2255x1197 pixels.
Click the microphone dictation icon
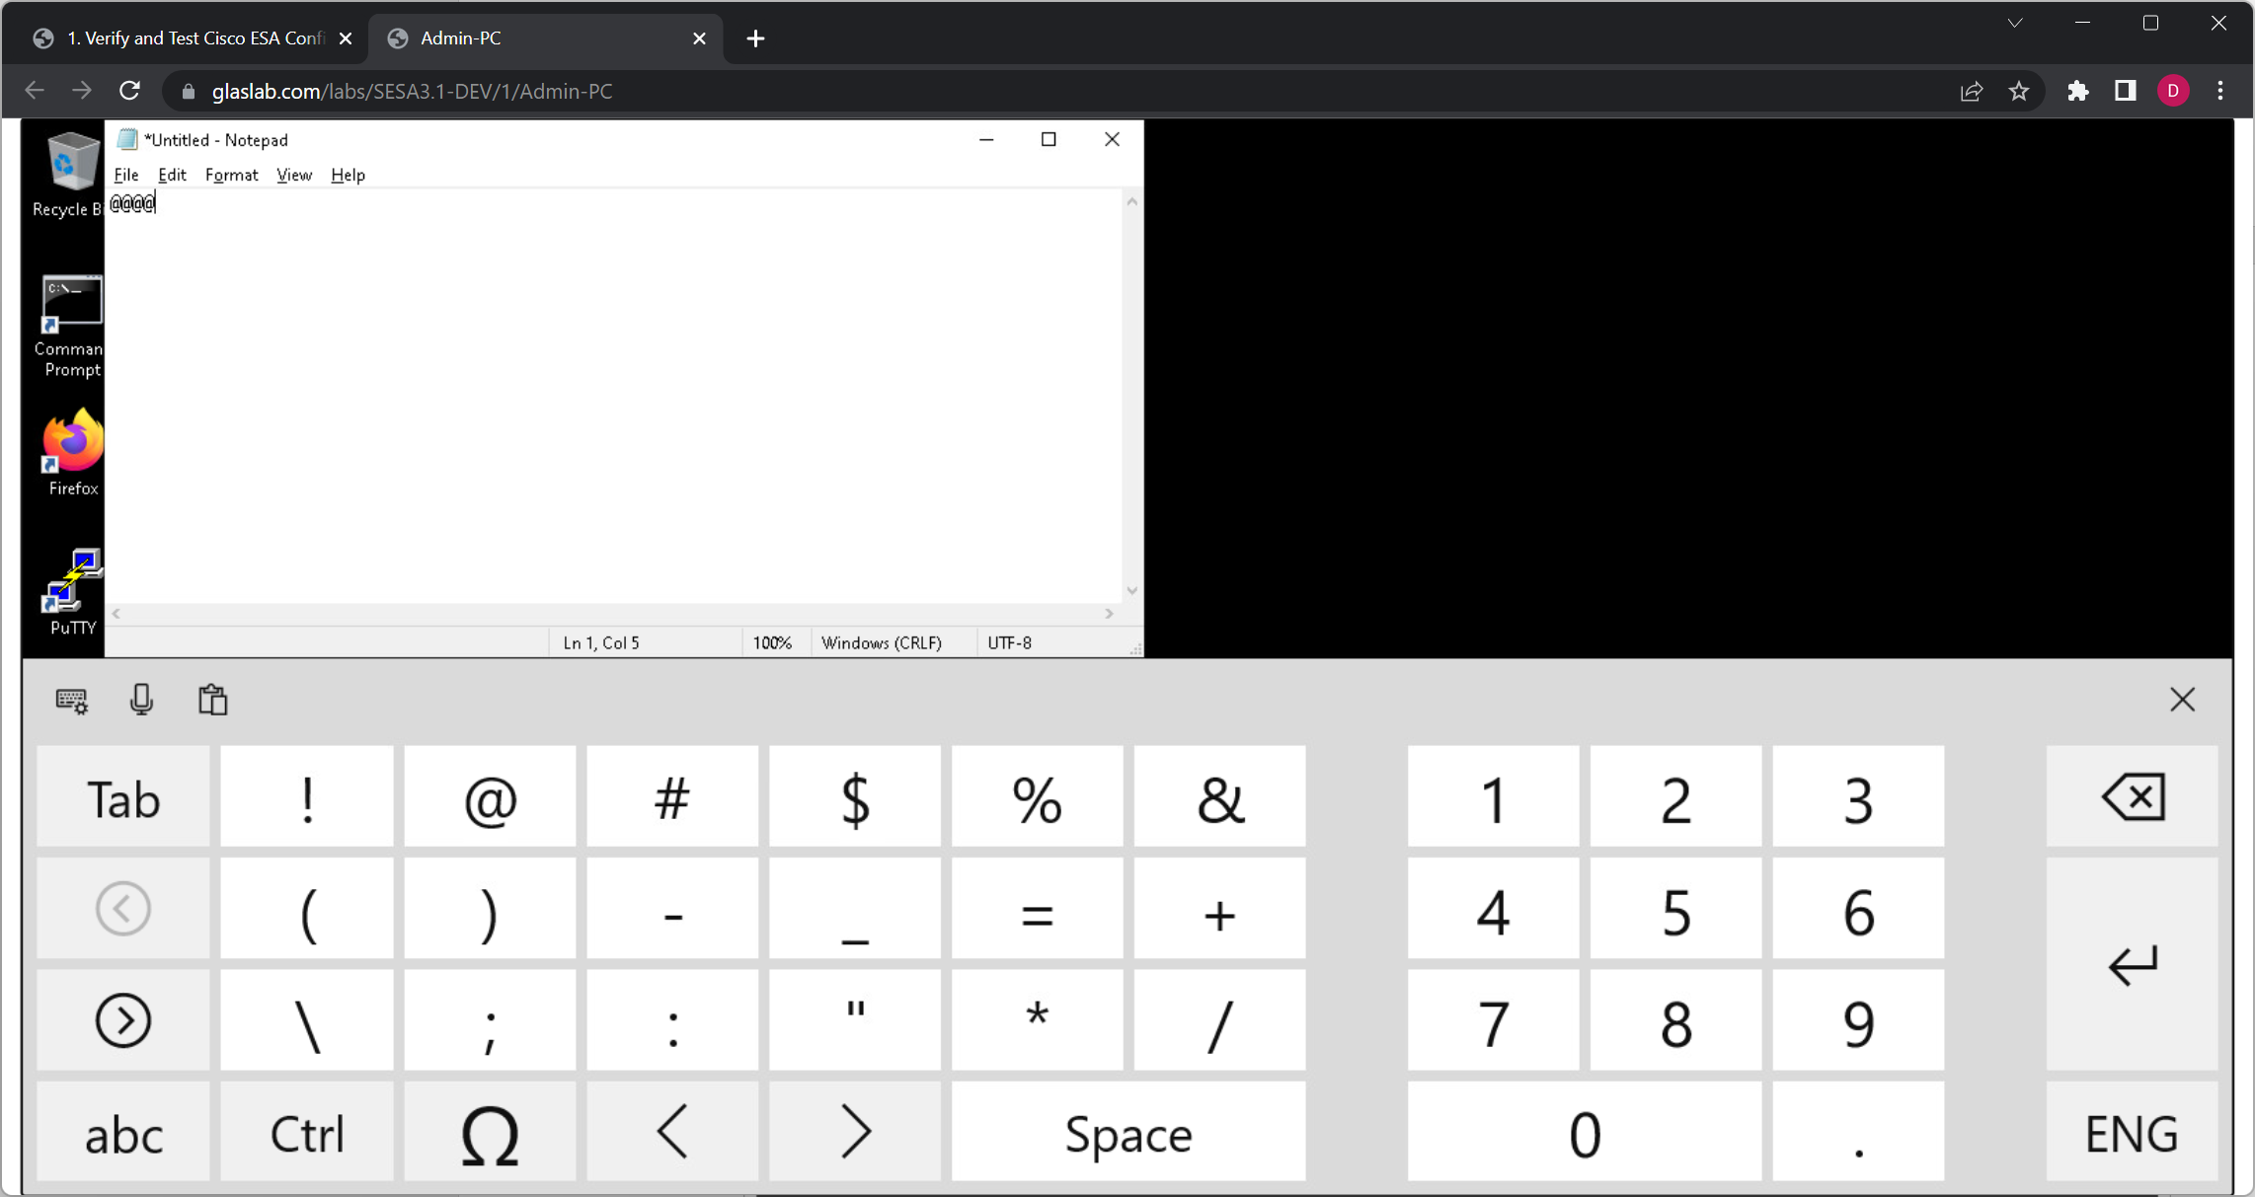click(141, 700)
